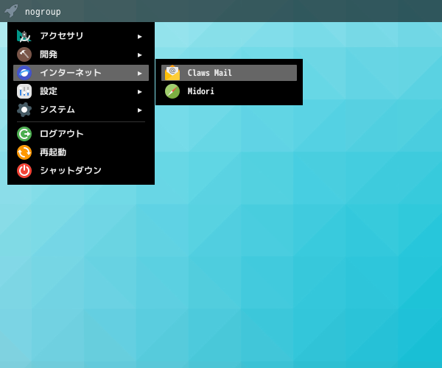Expand the アクセサリ submenu arrow
Viewport: 442px width, 368px height.
coord(139,37)
